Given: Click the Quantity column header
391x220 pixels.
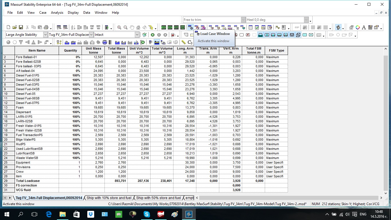Looking at the screenshot, I should [x=70, y=50].
